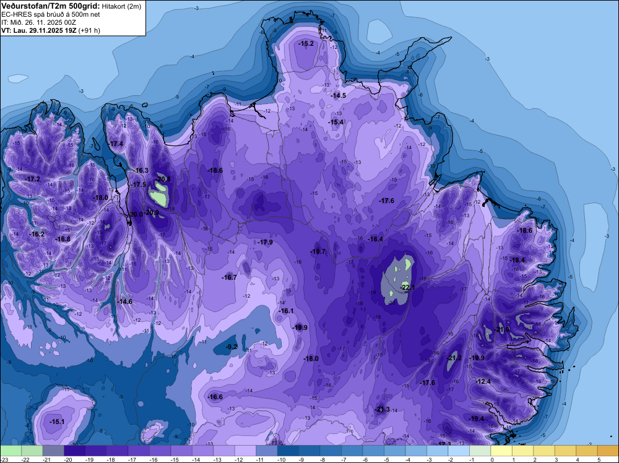The image size is (619, 463).
Task: Choose the pale yellow legend swatch labeled 0
Action: tap(501, 451)
